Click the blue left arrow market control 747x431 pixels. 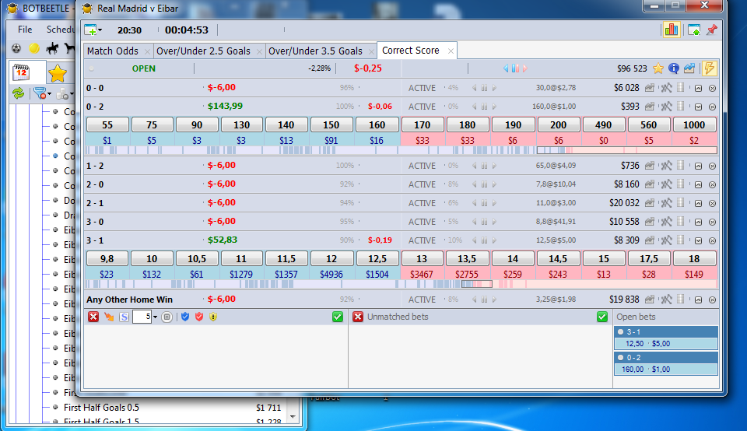(x=506, y=68)
